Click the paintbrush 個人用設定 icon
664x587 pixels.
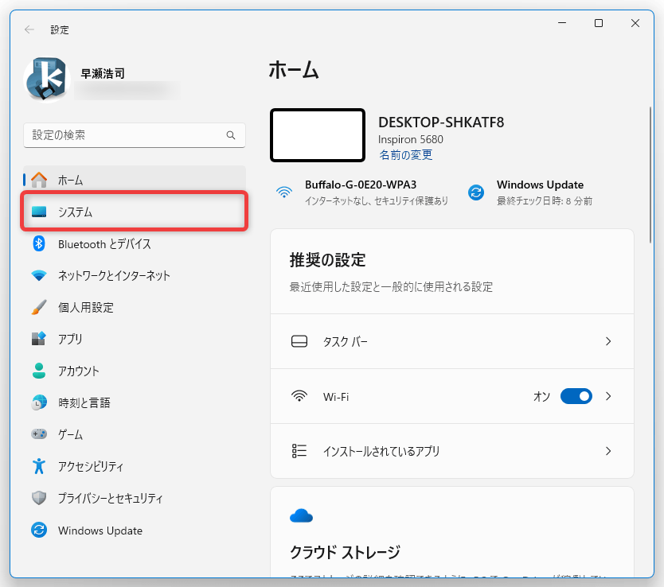click(39, 308)
